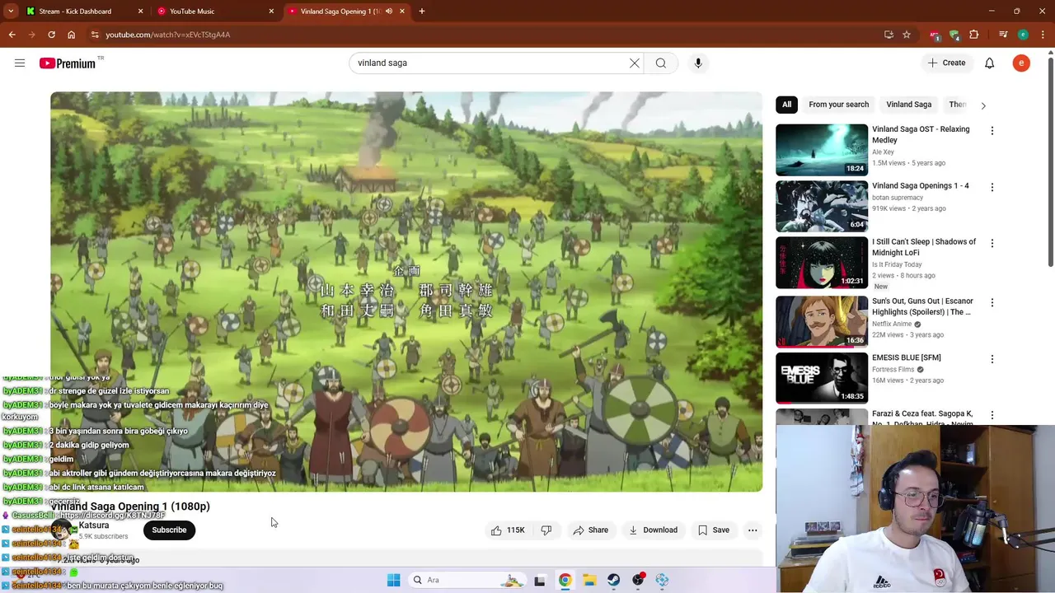Image resolution: width=1055 pixels, height=593 pixels.
Task: Reload the current page
Action: pos(51,35)
